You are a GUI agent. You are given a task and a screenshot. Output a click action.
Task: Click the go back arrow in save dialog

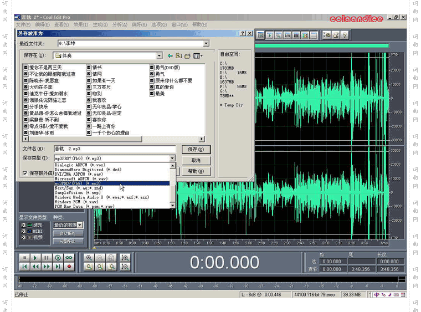170,55
